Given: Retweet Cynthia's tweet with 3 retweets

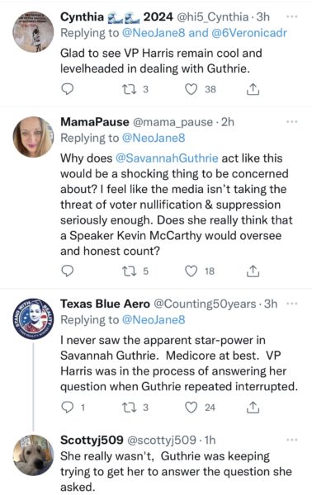Looking at the screenshot, I should (x=129, y=89).
